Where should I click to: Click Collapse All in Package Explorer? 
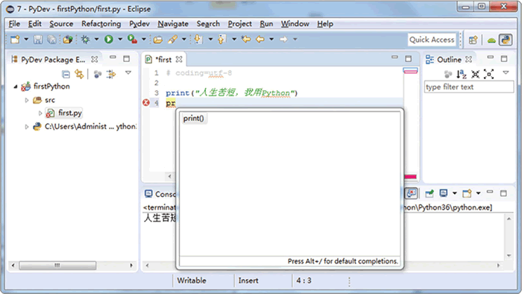[x=66, y=75]
